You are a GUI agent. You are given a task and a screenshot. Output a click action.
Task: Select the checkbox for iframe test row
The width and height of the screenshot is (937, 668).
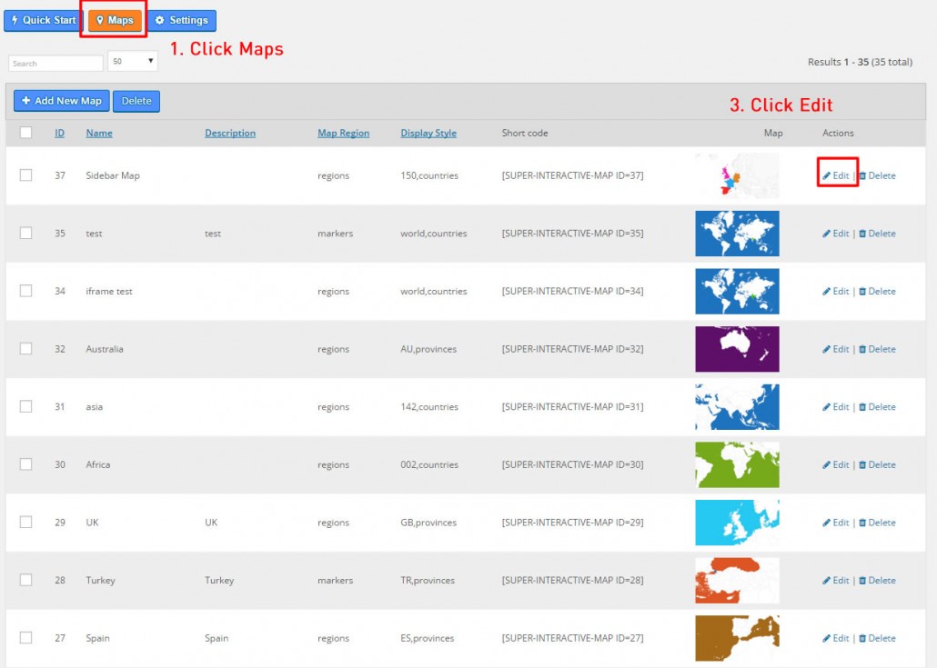[25, 291]
